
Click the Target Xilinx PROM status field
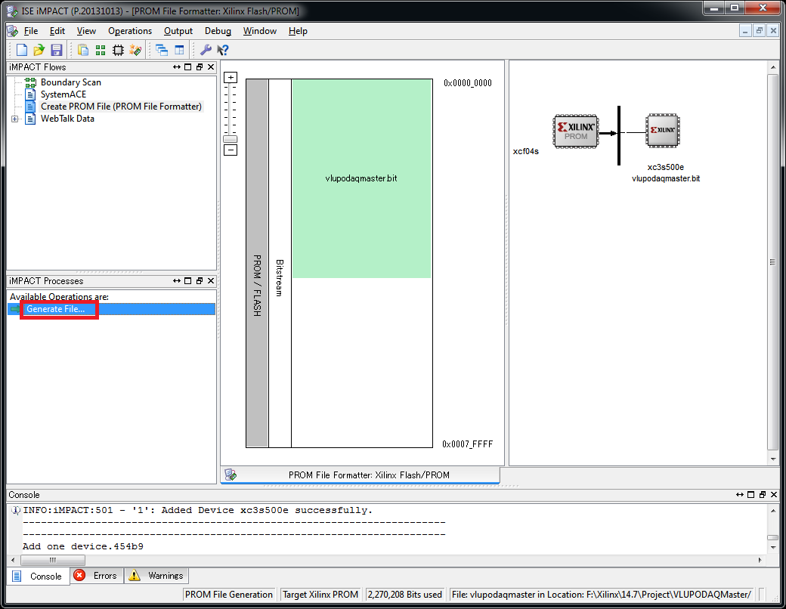click(x=320, y=595)
